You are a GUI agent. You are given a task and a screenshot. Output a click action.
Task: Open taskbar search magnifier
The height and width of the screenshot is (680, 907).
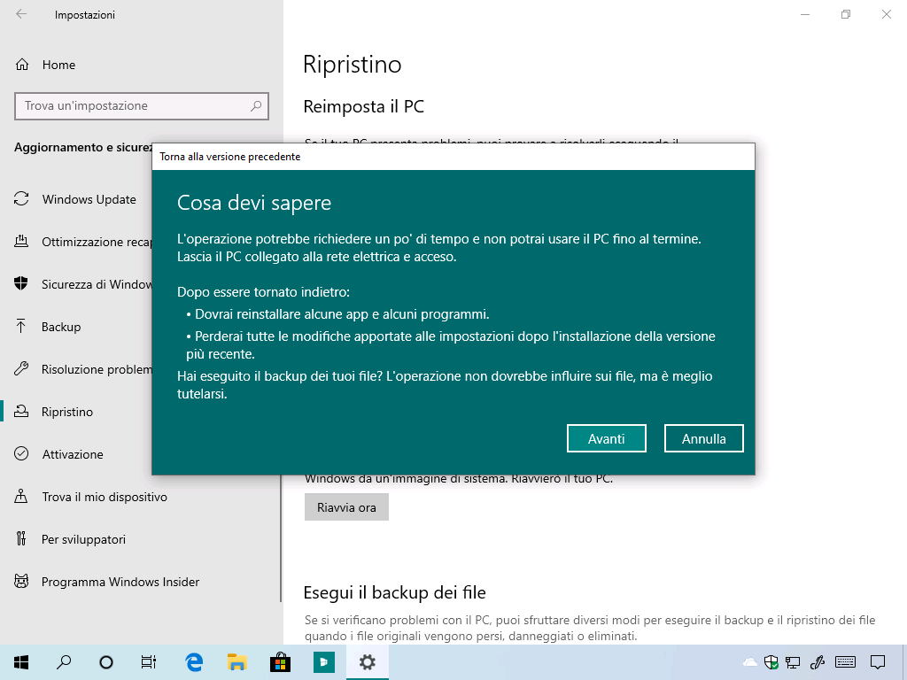pos(64,662)
